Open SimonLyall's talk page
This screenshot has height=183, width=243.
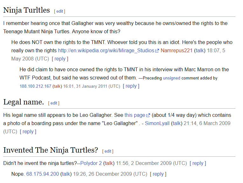tap(177, 123)
